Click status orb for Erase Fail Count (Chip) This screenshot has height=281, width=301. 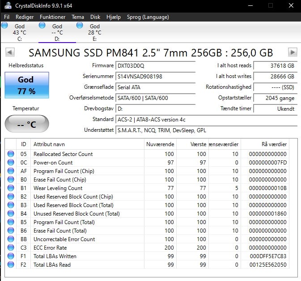[11, 179]
